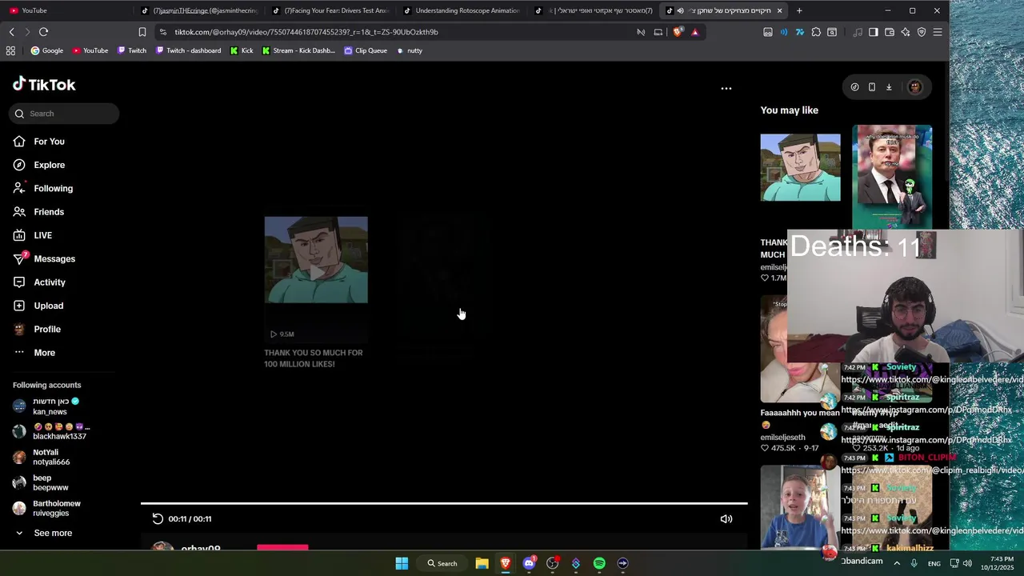This screenshot has height=576, width=1024.
Task: Open the Brave Shields lion icon
Action: 678,32
